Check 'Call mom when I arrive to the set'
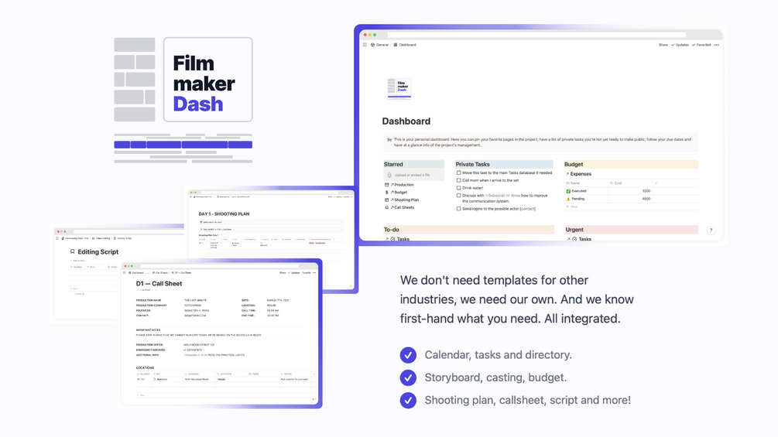The width and height of the screenshot is (778, 437). tap(458, 180)
